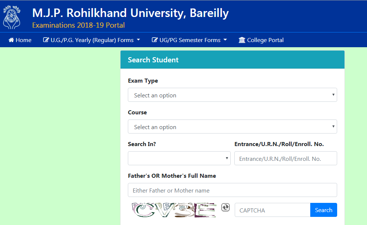Click the edit icon beside U.G./P.G. Yearly Forms

coord(46,40)
